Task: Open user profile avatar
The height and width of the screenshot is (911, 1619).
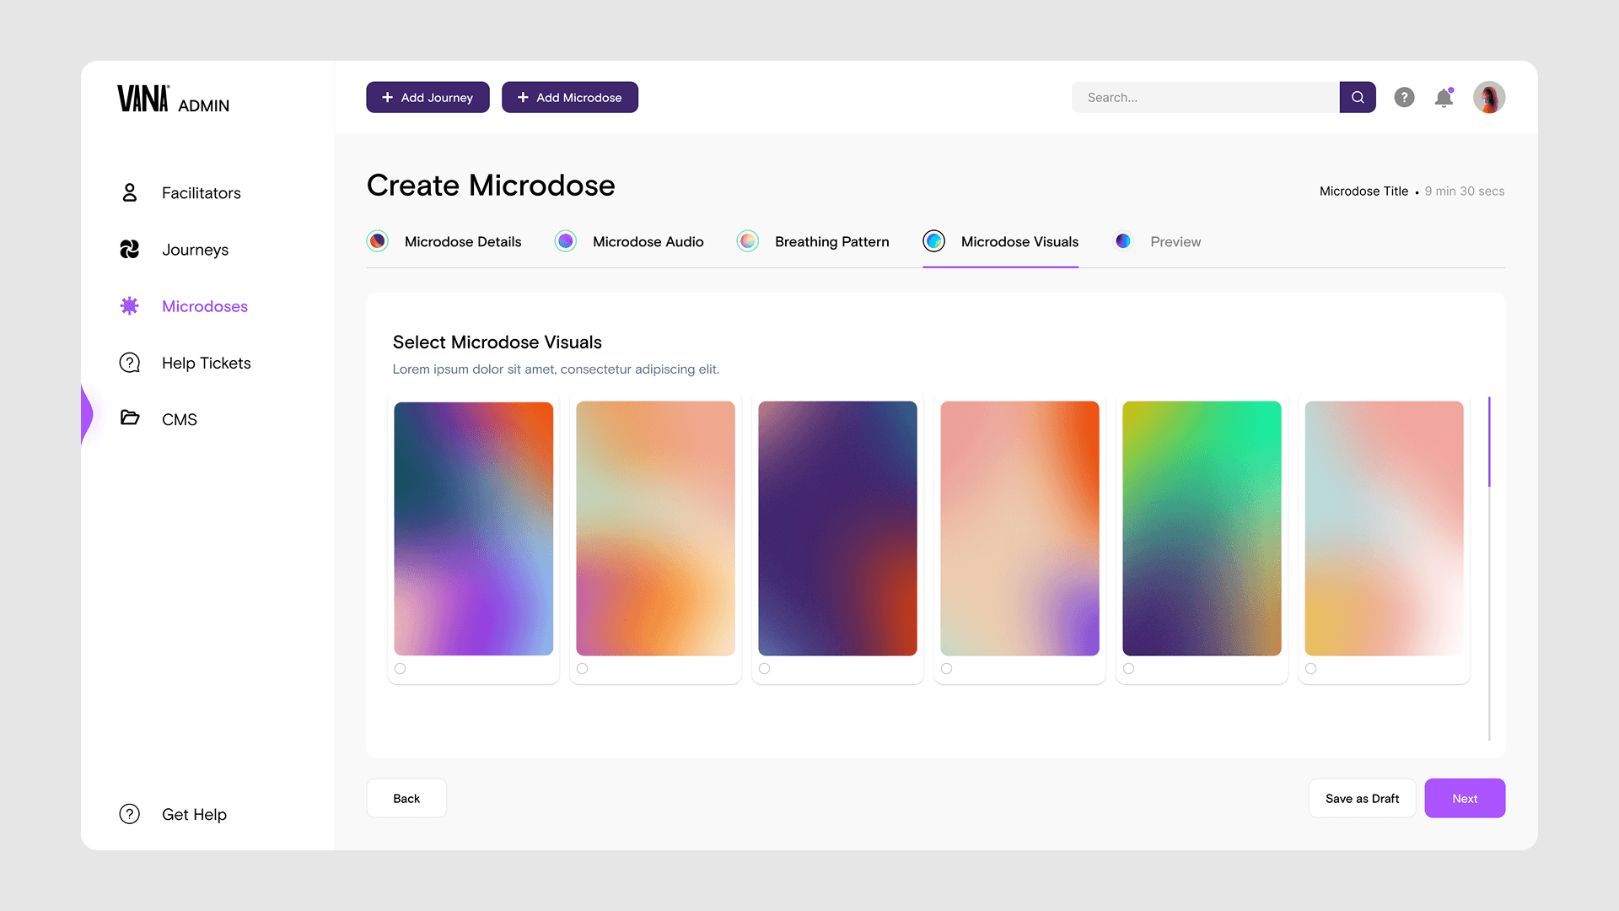Action: tap(1489, 97)
